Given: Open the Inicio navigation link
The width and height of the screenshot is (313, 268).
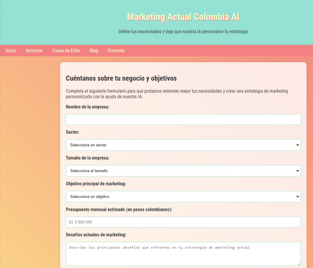Looking at the screenshot, I should tap(11, 50).
